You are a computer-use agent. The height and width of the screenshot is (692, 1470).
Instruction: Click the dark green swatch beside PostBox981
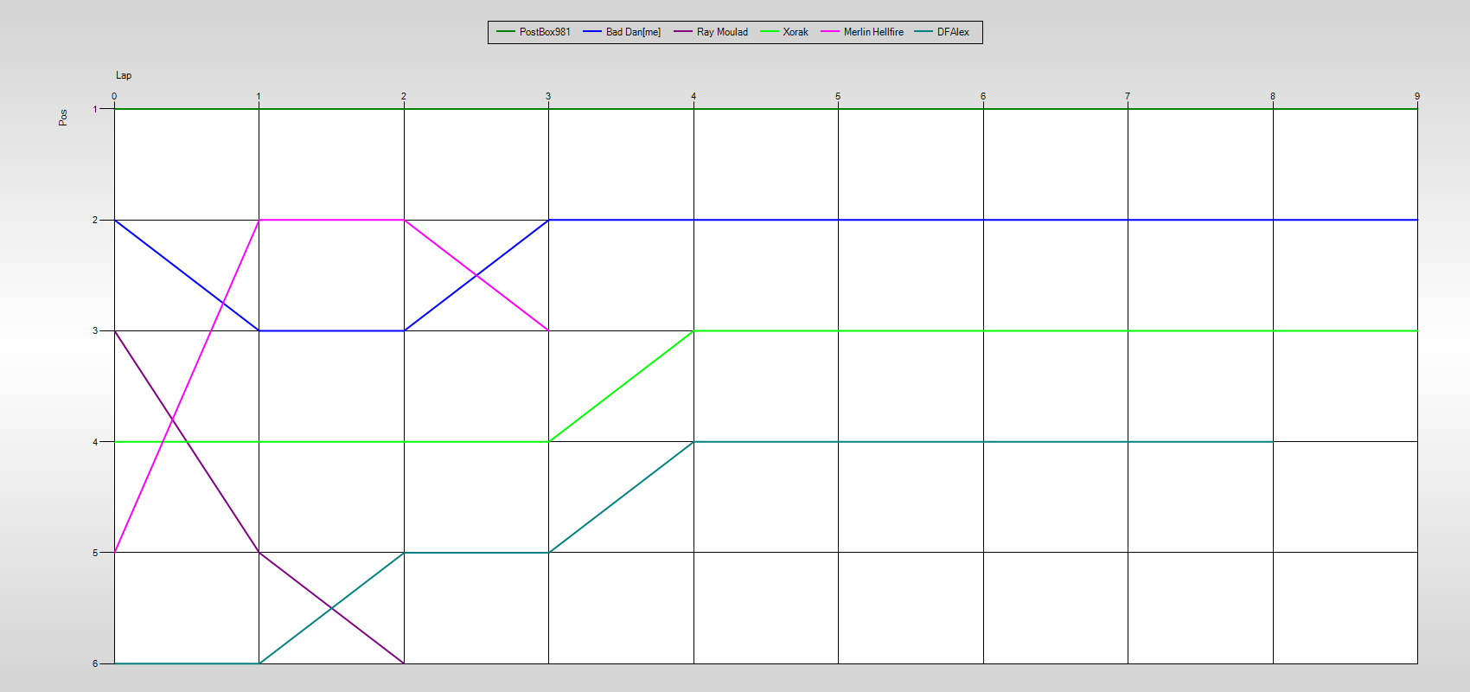[506, 32]
